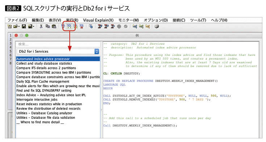Open the 編集(E) menu
The height and width of the screenshot is (142, 266).
tap(38, 20)
